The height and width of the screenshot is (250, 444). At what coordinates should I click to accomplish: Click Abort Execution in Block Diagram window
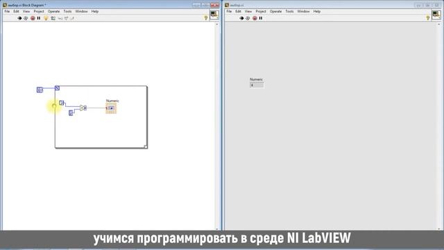pyautogui.click(x=33, y=18)
